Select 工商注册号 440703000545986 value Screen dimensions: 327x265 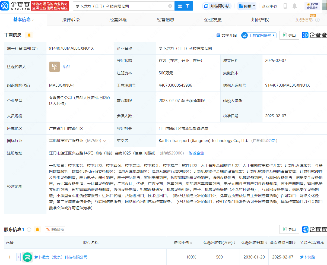click(x=175, y=85)
